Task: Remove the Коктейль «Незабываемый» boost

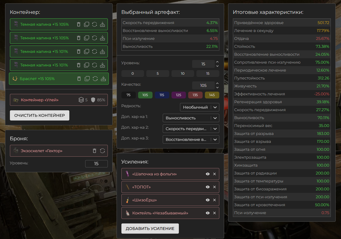Action: [215, 213]
